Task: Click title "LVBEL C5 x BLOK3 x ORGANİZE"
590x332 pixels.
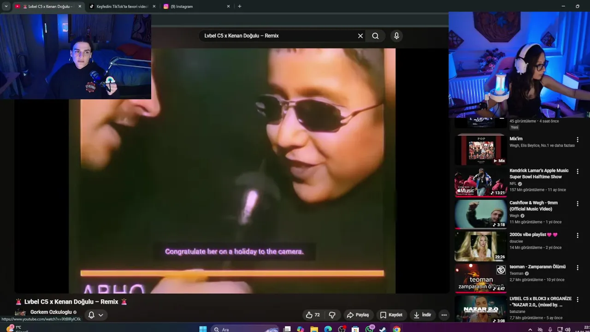Action: tap(540, 302)
